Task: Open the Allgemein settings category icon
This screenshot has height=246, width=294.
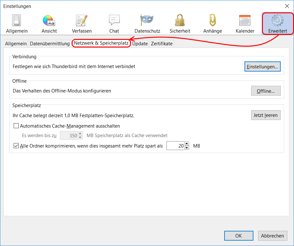Action: pos(17,24)
